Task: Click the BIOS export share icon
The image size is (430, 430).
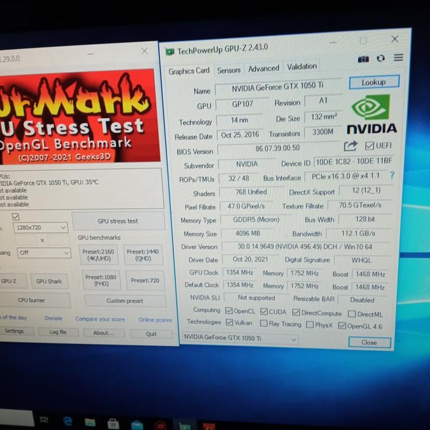Action: click(x=350, y=146)
